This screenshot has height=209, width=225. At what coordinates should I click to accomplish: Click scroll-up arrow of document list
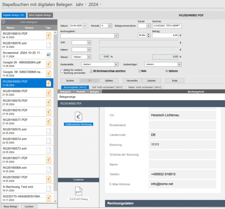click(55, 33)
